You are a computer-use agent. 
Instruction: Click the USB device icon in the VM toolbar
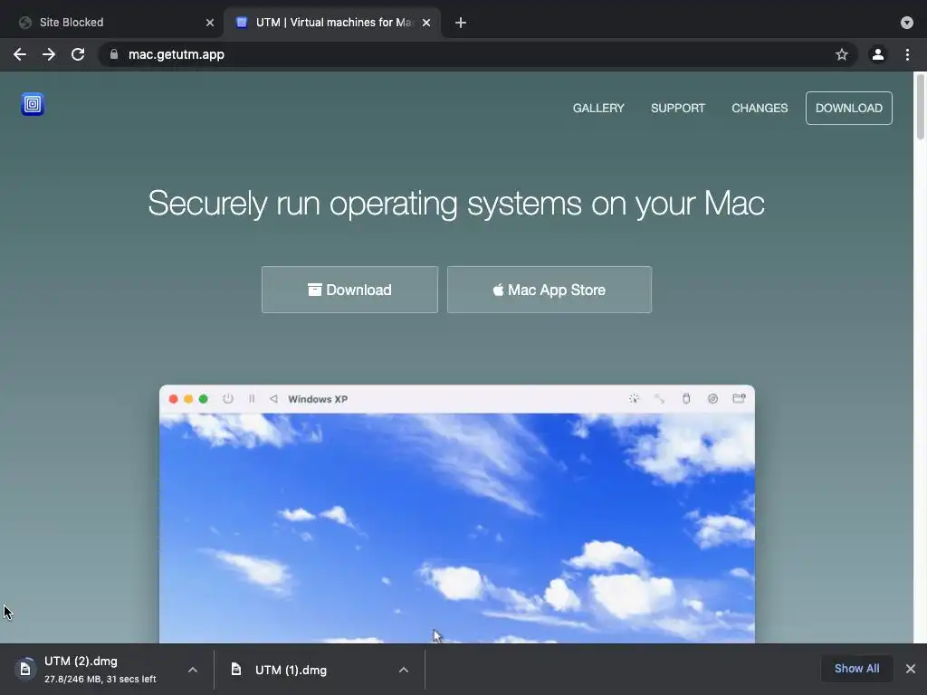[x=686, y=398]
